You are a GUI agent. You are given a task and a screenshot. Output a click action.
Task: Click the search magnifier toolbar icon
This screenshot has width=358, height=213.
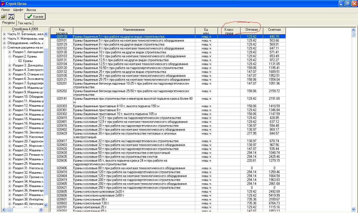[11, 17]
